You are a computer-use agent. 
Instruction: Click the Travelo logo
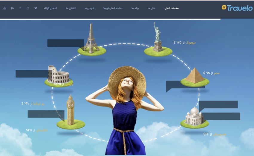pos(237,8)
